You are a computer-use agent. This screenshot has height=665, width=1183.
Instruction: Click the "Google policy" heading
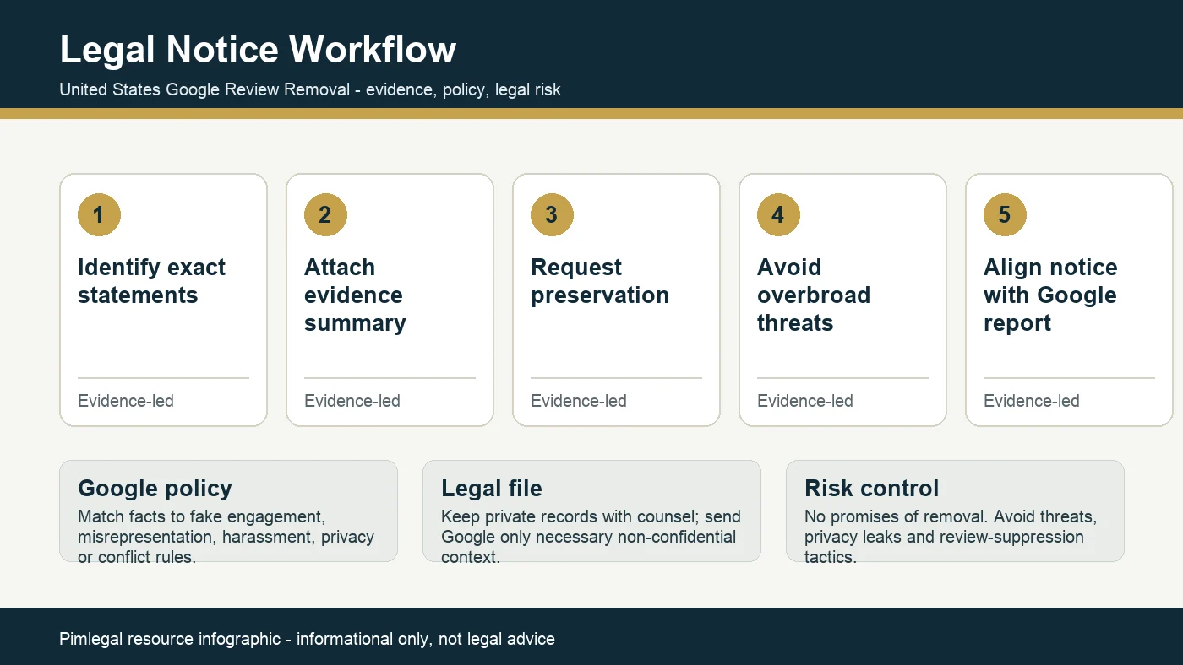click(155, 489)
